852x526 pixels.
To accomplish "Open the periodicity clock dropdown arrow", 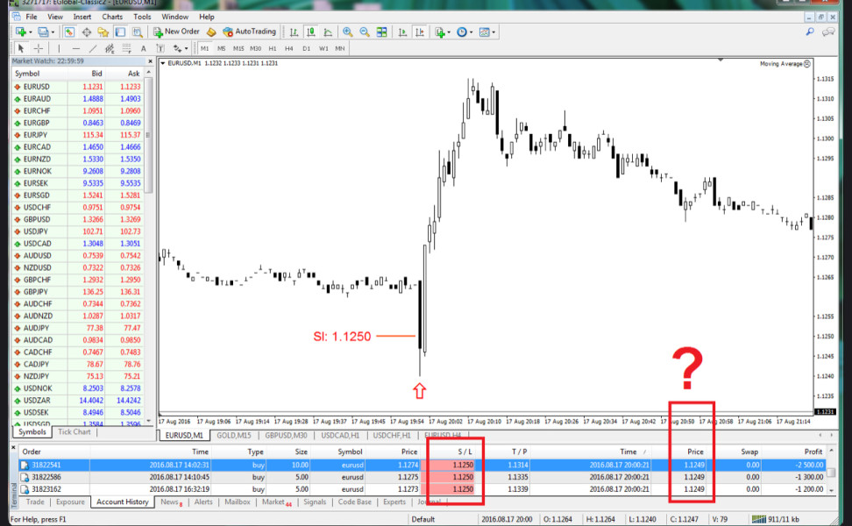I will [x=471, y=32].
